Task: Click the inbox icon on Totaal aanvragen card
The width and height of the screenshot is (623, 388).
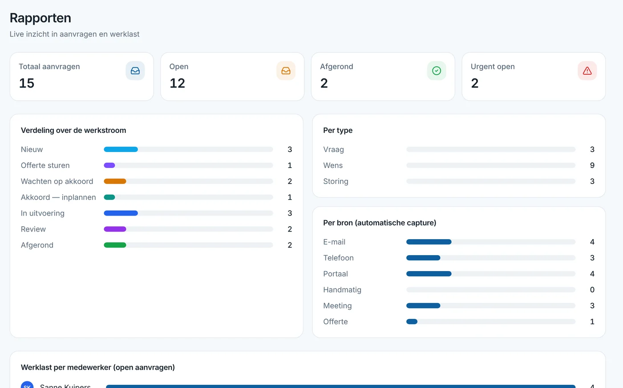Action: point(135,71)
